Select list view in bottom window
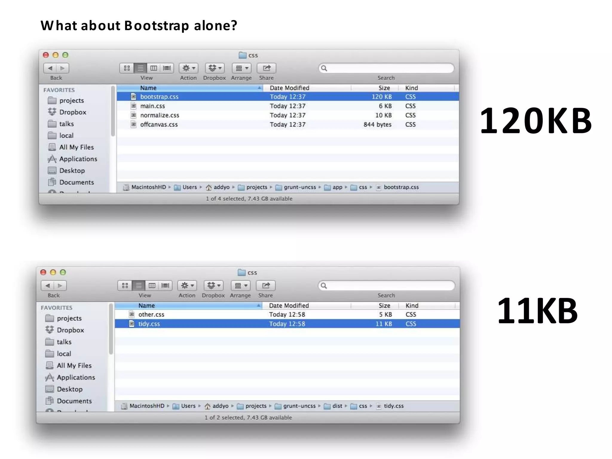 (x=138, y=285)
